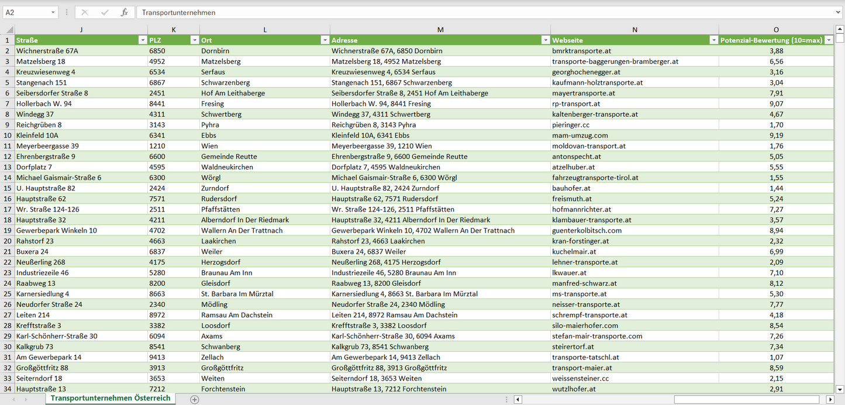845x405 pixels.
Task: Open the Name Box dropdown arrow
Action: (53, 12)
